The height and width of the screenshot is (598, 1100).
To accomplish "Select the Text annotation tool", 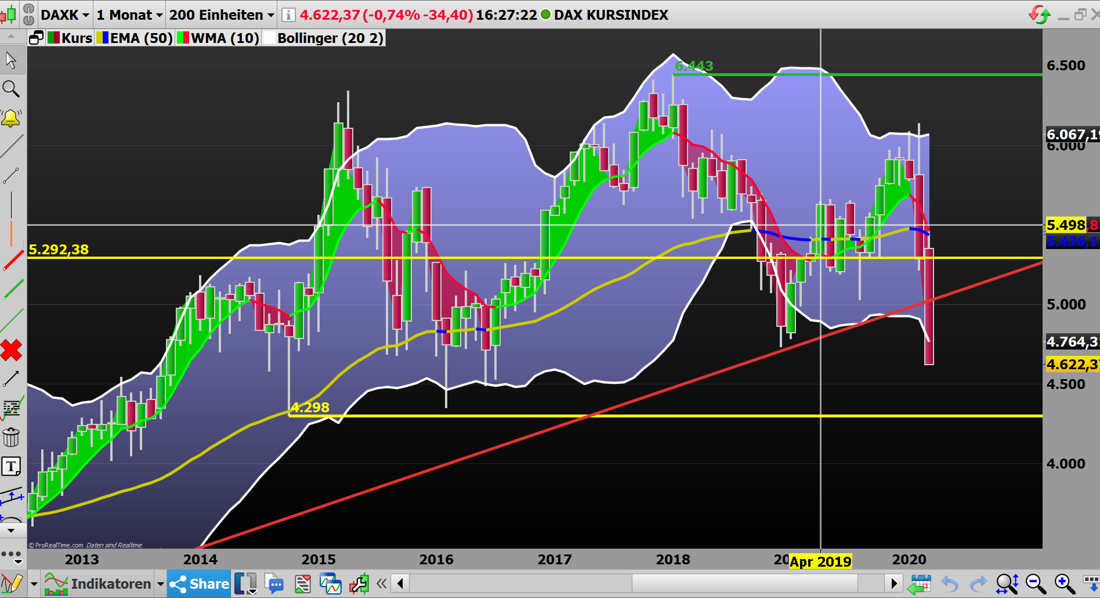I will pos(12,466).
